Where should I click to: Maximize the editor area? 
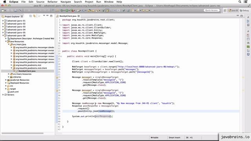click(x=242, y=16)
